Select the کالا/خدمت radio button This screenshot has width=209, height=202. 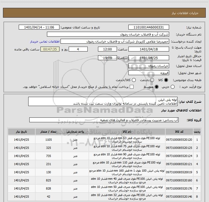pos(134,80)
